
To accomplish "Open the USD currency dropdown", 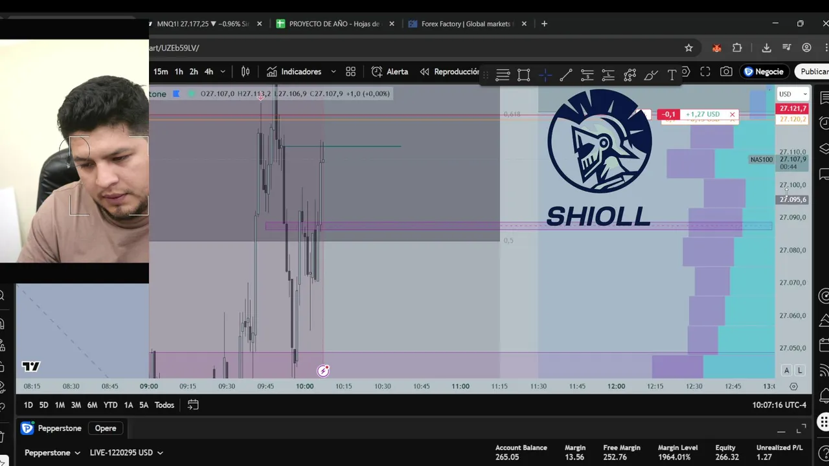I will coord(793,94).
